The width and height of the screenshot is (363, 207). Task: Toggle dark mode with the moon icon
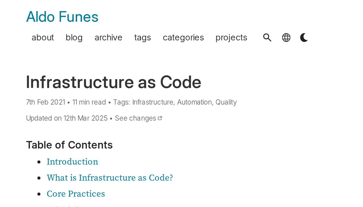304,38
